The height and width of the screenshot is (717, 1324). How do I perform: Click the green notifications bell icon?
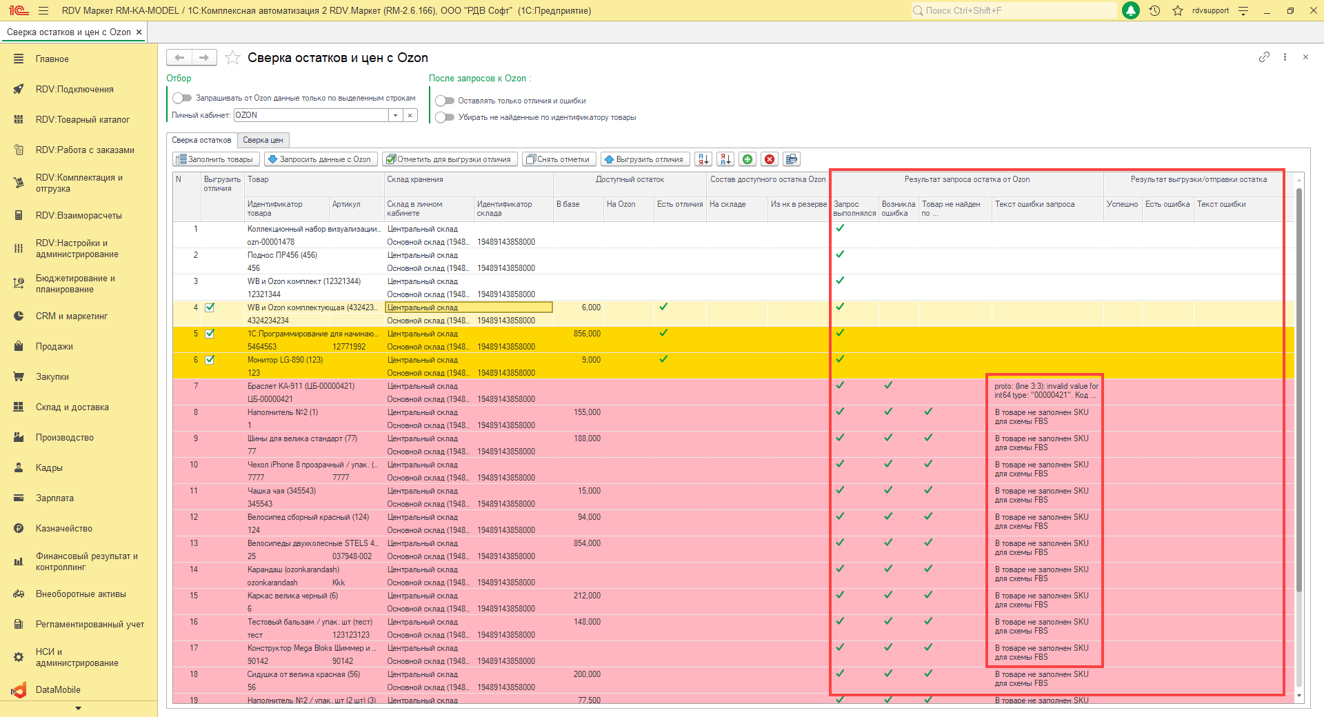pyautogui.click(x=1131, y=10)
